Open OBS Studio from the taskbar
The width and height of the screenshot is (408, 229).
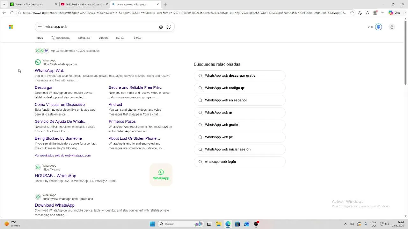[x=256, y=224]
